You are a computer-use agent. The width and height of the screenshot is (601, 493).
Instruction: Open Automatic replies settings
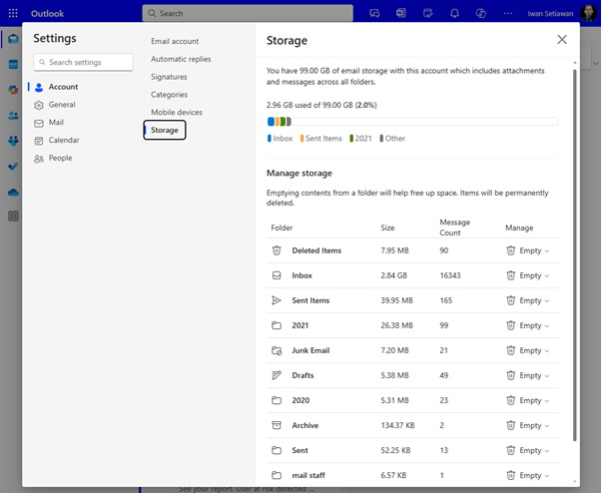click(x=181, y=59)
